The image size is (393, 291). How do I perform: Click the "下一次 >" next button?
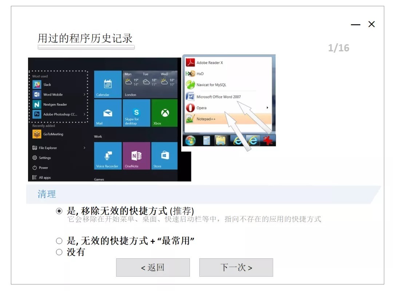[236, 268]
